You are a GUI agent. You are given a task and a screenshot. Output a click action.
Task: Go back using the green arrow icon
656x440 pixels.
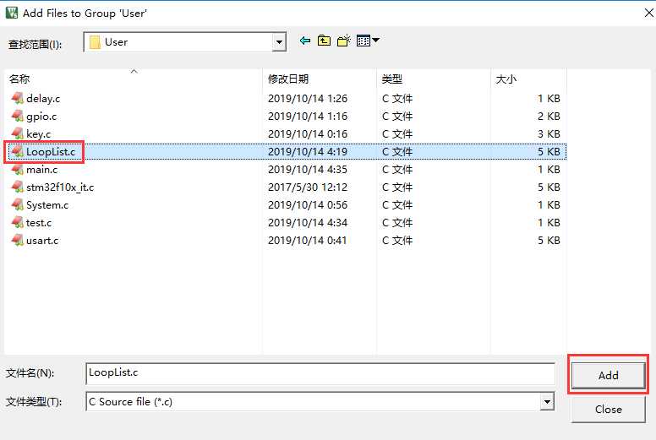pos(305,41)
